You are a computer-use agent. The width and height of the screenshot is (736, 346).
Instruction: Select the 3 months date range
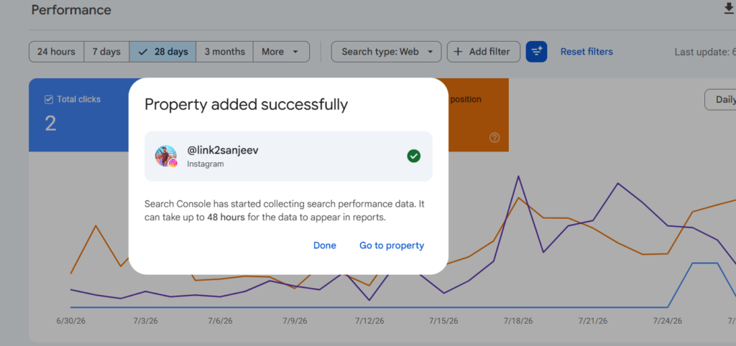pos(224,52)
